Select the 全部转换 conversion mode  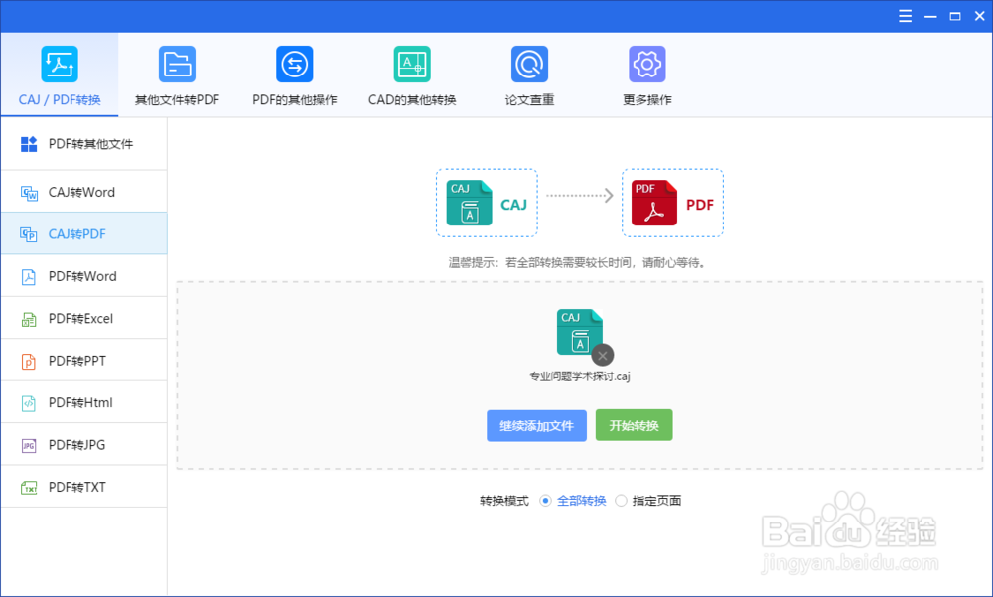tap(546, 501)
